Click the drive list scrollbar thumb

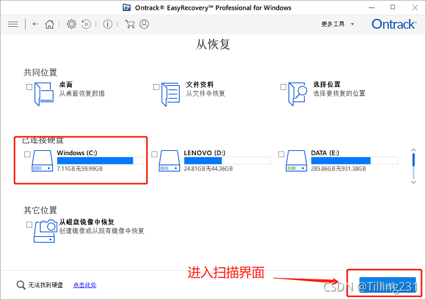click(x=413, y=160)
